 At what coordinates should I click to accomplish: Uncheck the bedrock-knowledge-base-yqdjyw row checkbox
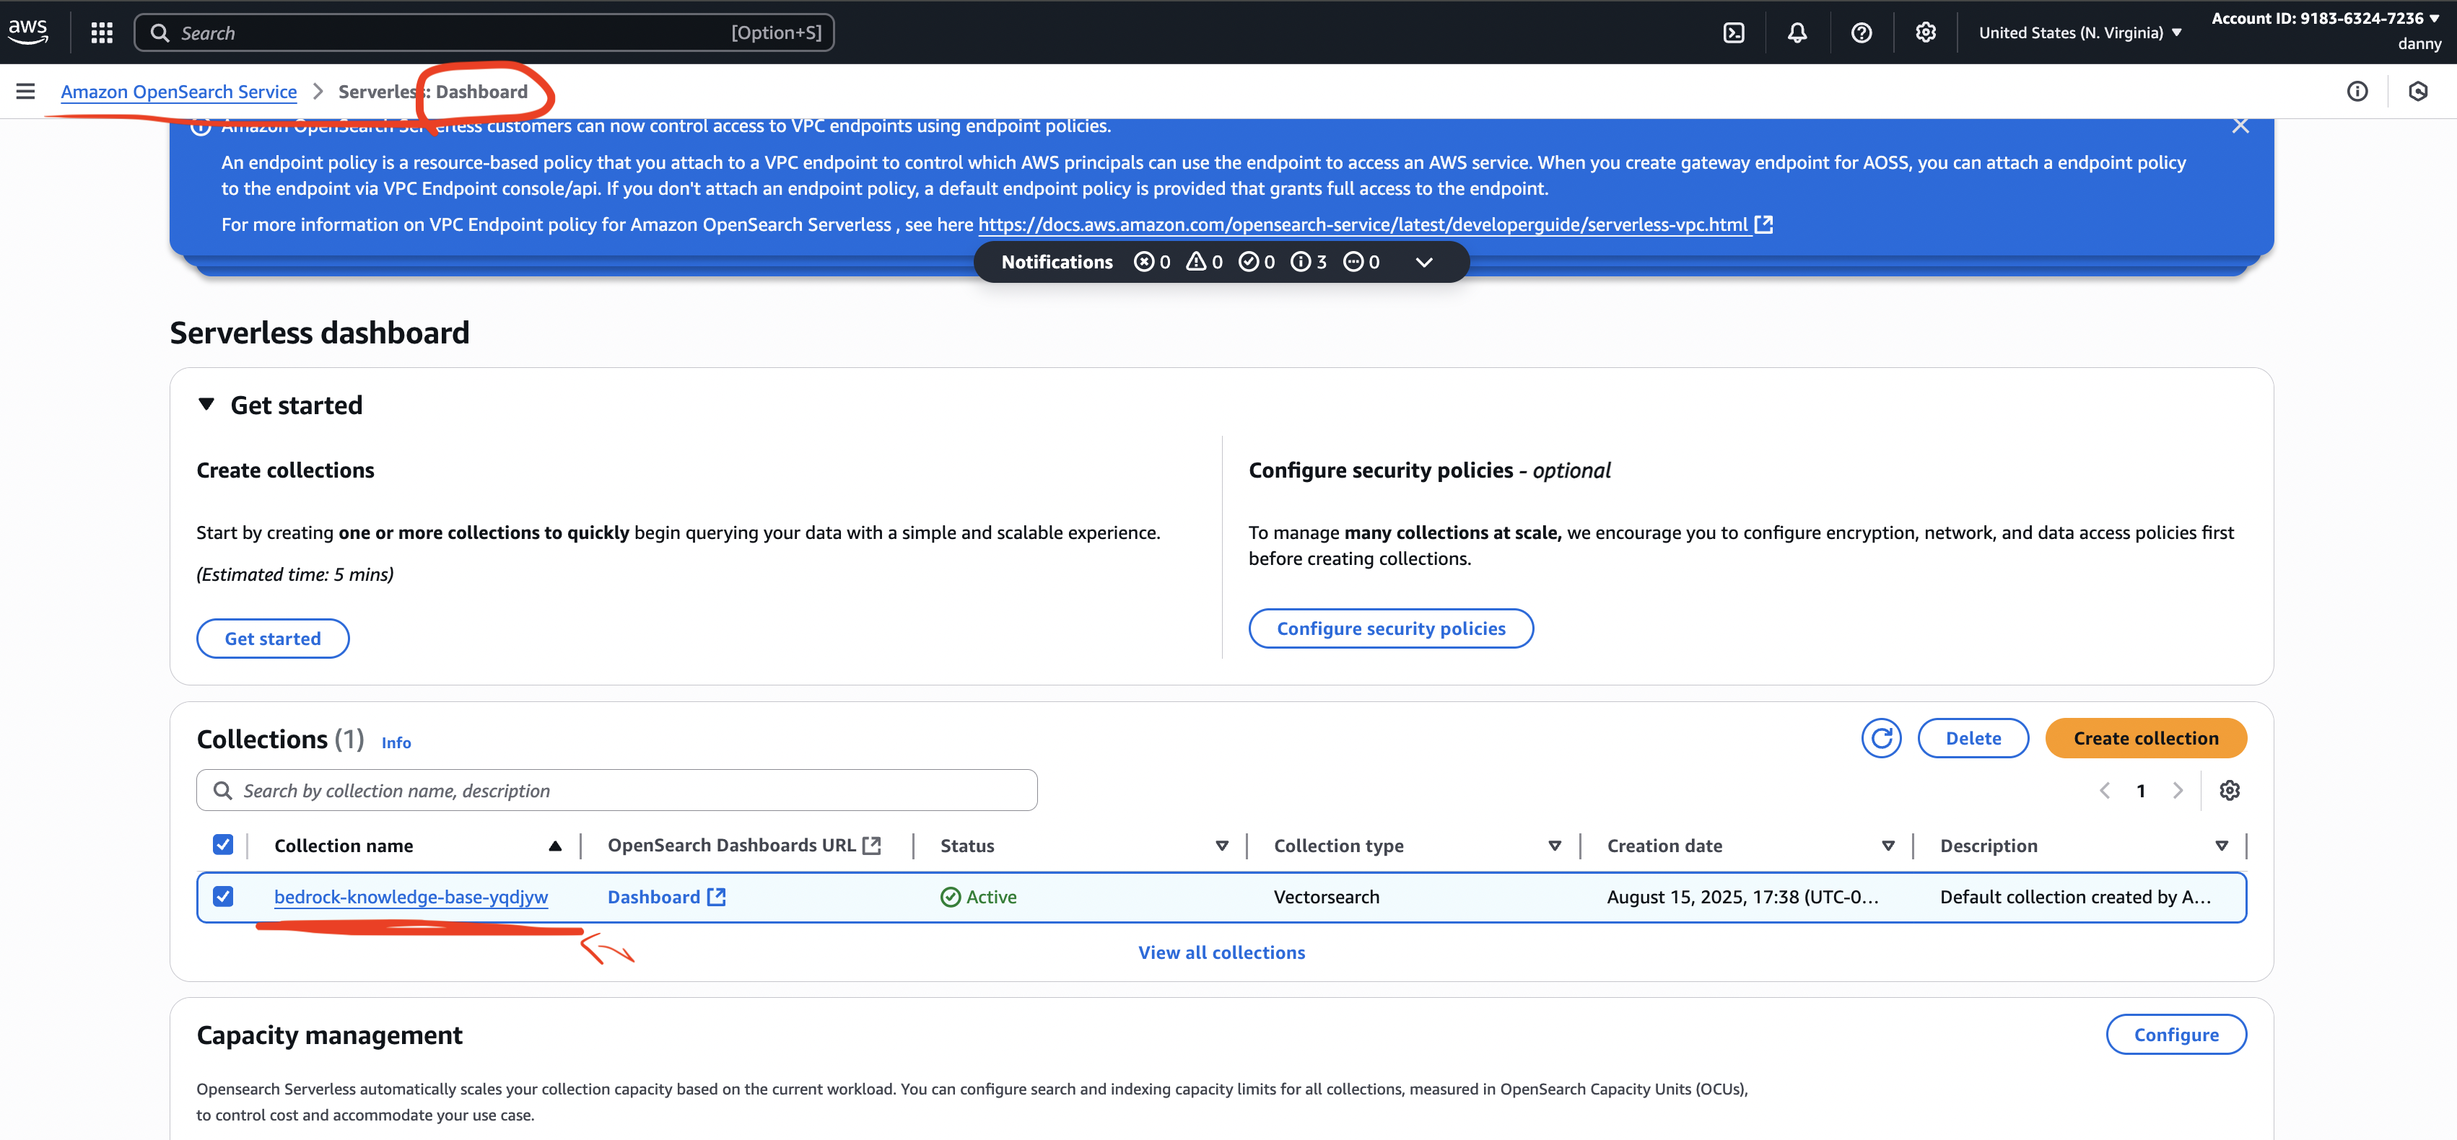(x=223, y=896)
